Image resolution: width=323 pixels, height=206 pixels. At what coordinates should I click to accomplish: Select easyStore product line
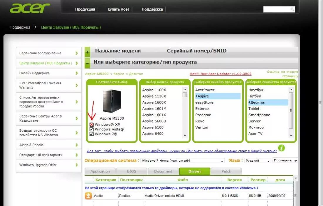click(204, 103)
